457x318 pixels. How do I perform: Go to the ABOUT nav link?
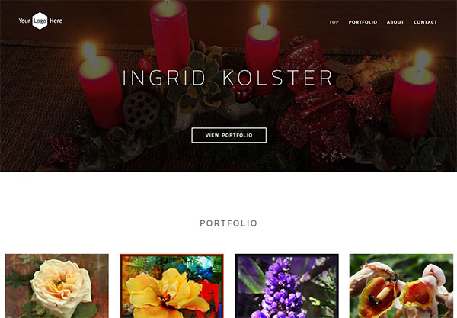(395, 22)
